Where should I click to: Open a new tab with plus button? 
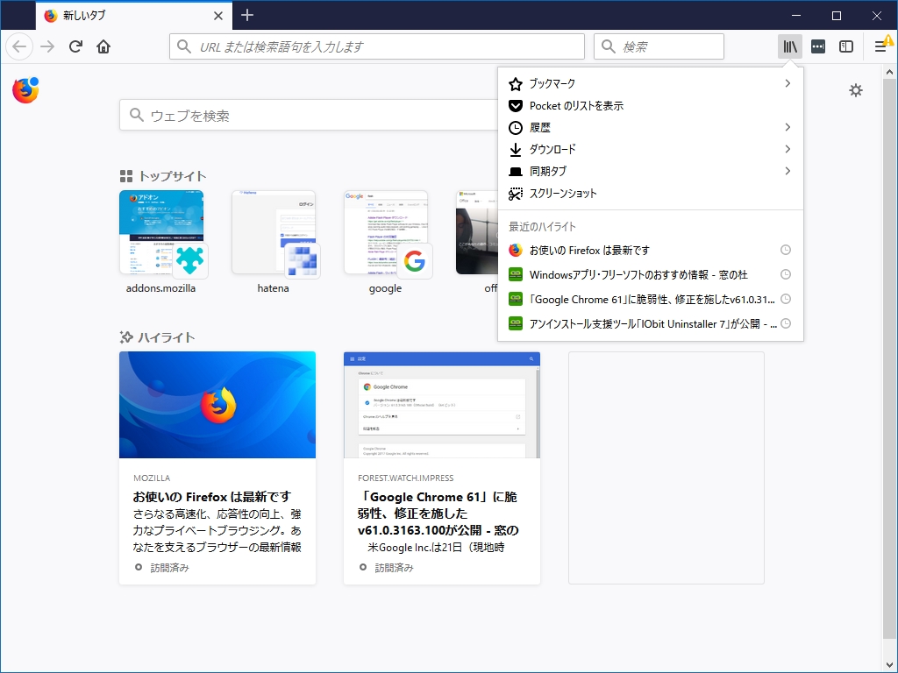pyautogui.click(x=247, y=16)
